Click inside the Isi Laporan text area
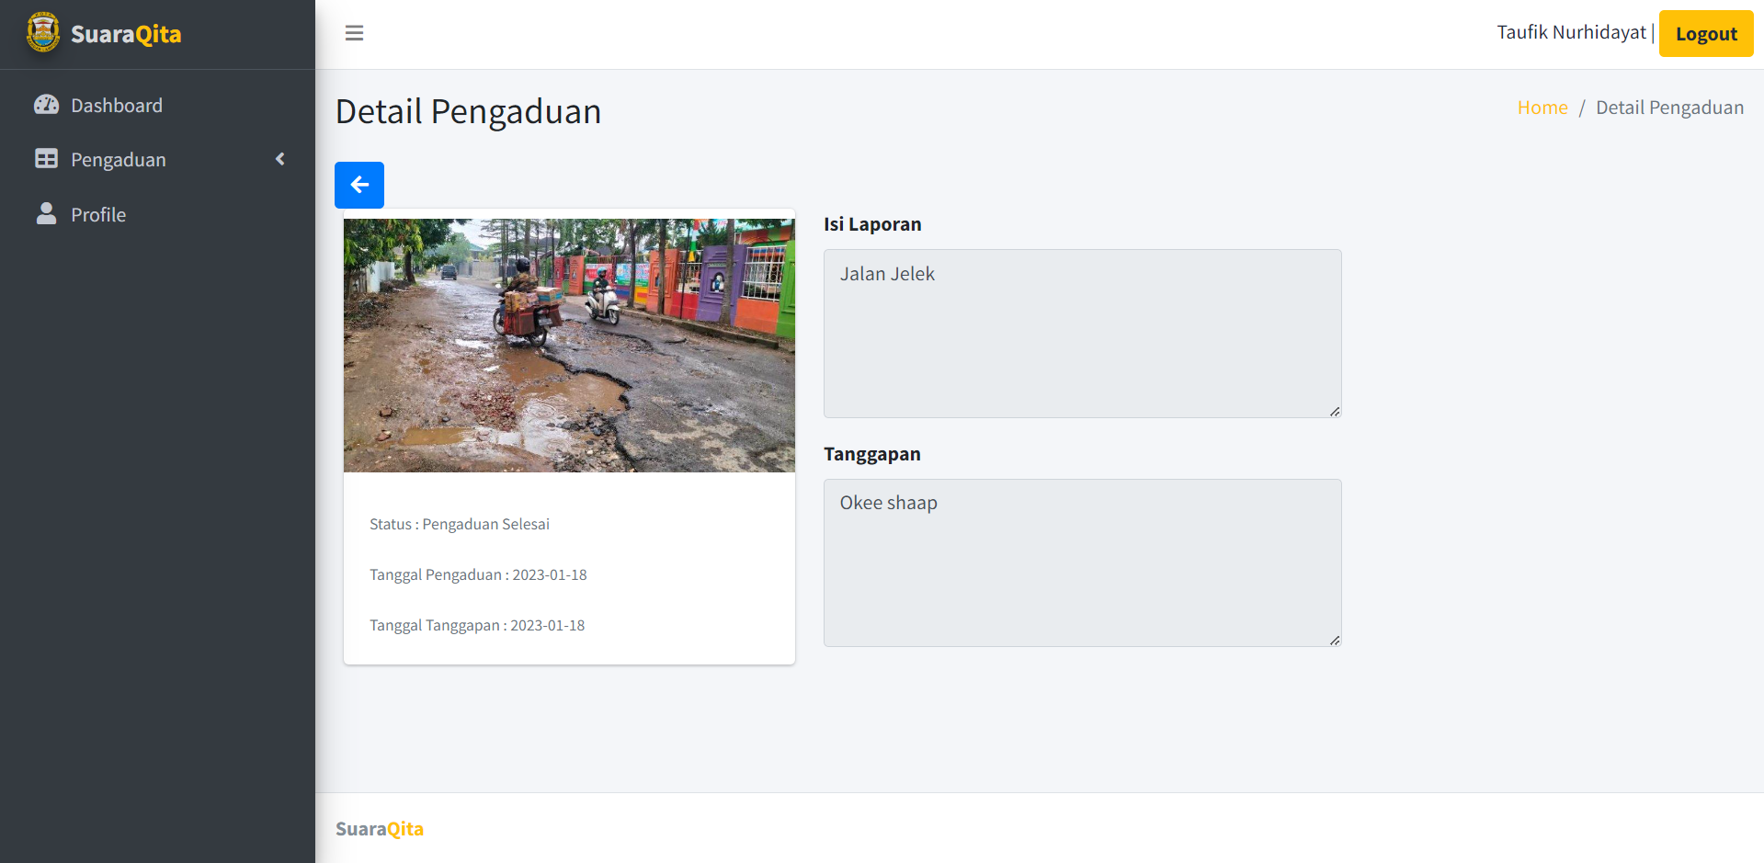This screenshot has height=863, width=1764. pos(1082,331)
